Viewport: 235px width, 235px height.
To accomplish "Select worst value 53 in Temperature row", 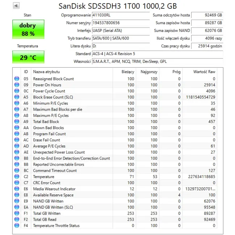I will point(155,176).
